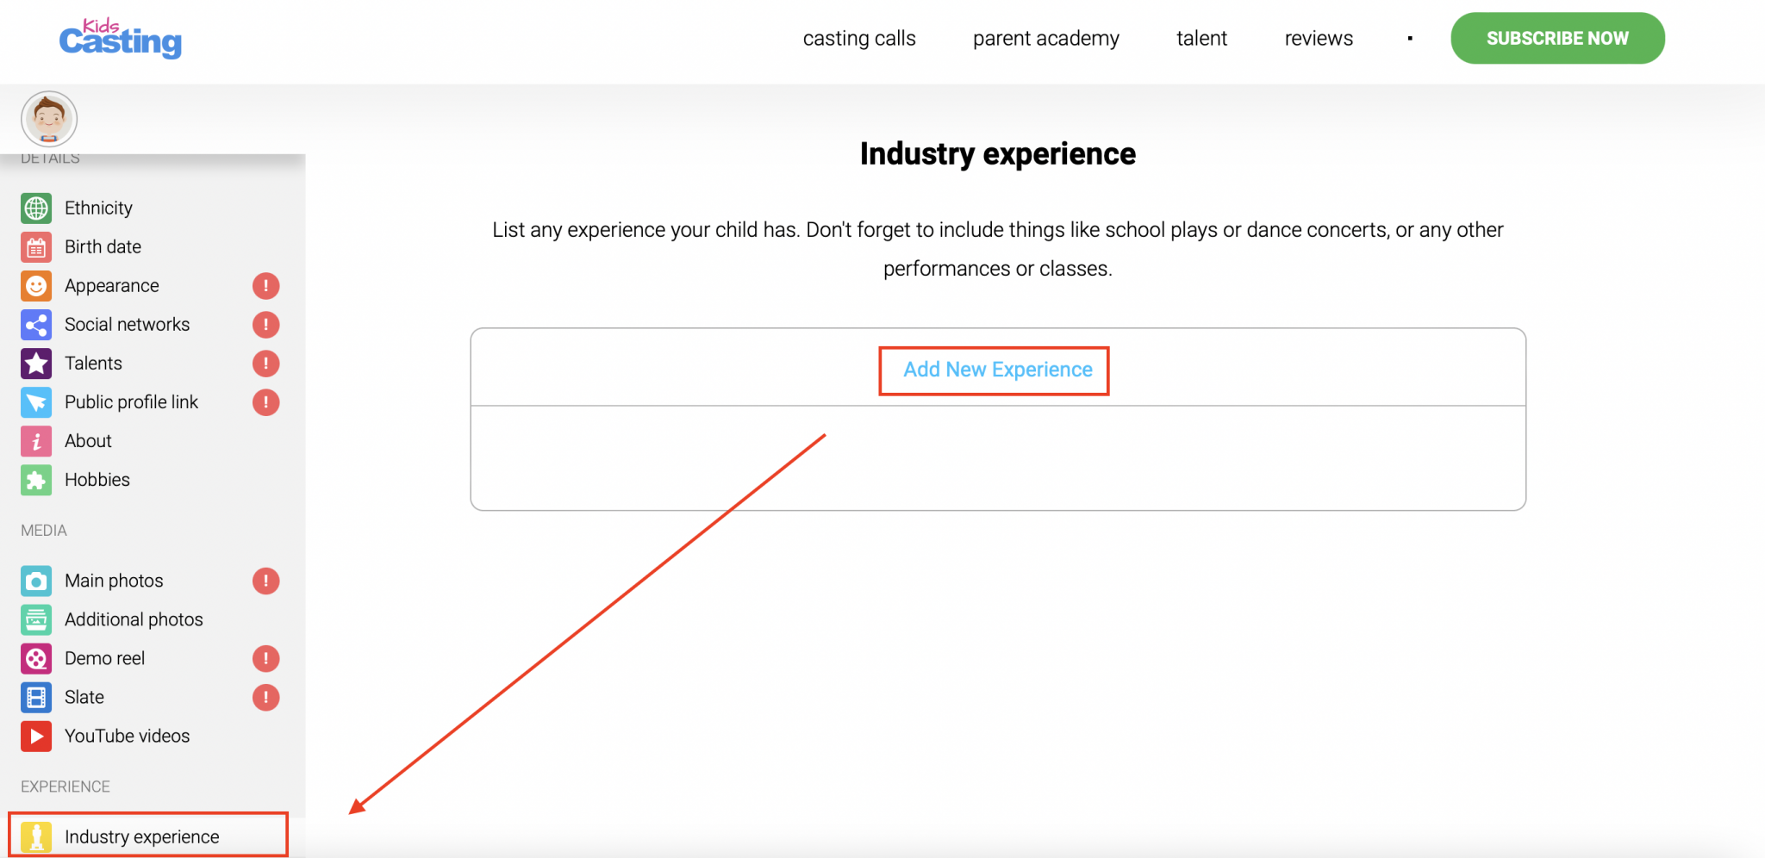This screenshot has width=1765, height=858.
Task: Click the Social networks share icon
Action: point(36,325)
